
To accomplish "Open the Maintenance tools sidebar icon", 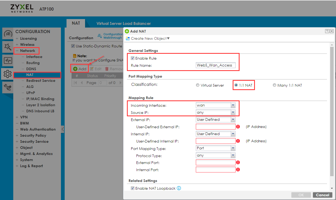I will tap(7, 87).
